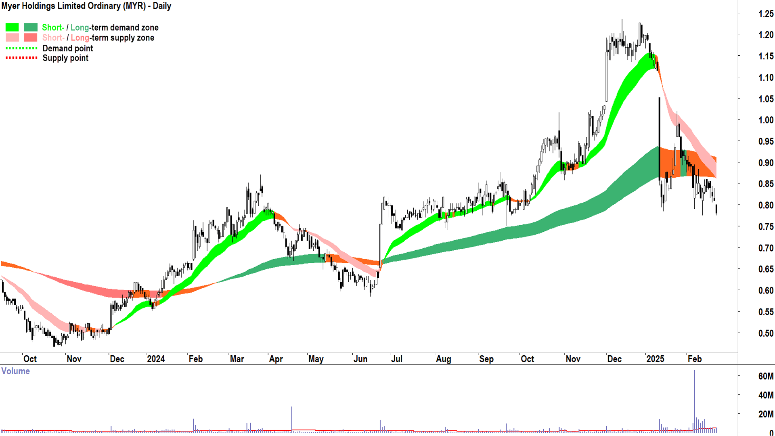Click the Jun month label on axis

point(360,359)
